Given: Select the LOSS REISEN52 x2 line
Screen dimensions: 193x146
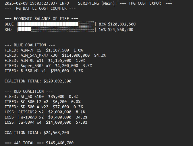Looking at the screenshot, I should pyautogui.click(x=45, y=112).
